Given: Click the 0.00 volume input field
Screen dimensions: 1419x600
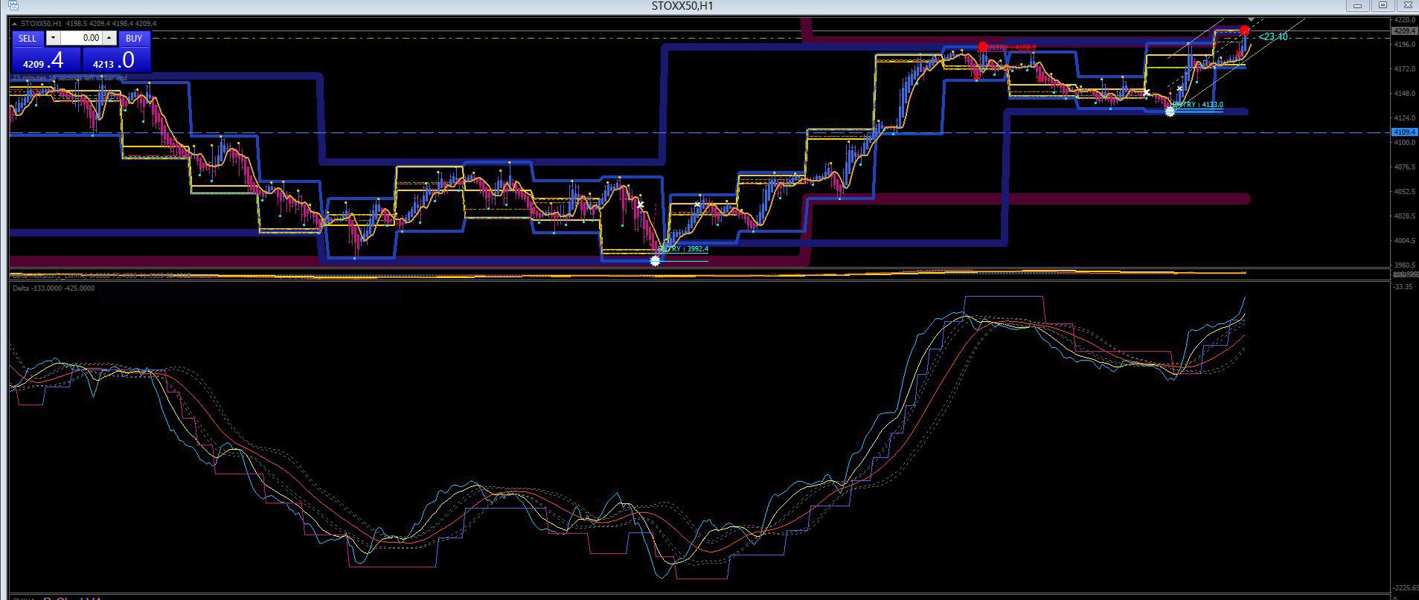Looking at the screenshot, I should click(81, 38).
